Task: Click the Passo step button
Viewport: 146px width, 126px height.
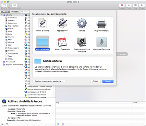Action: point(129,5)
